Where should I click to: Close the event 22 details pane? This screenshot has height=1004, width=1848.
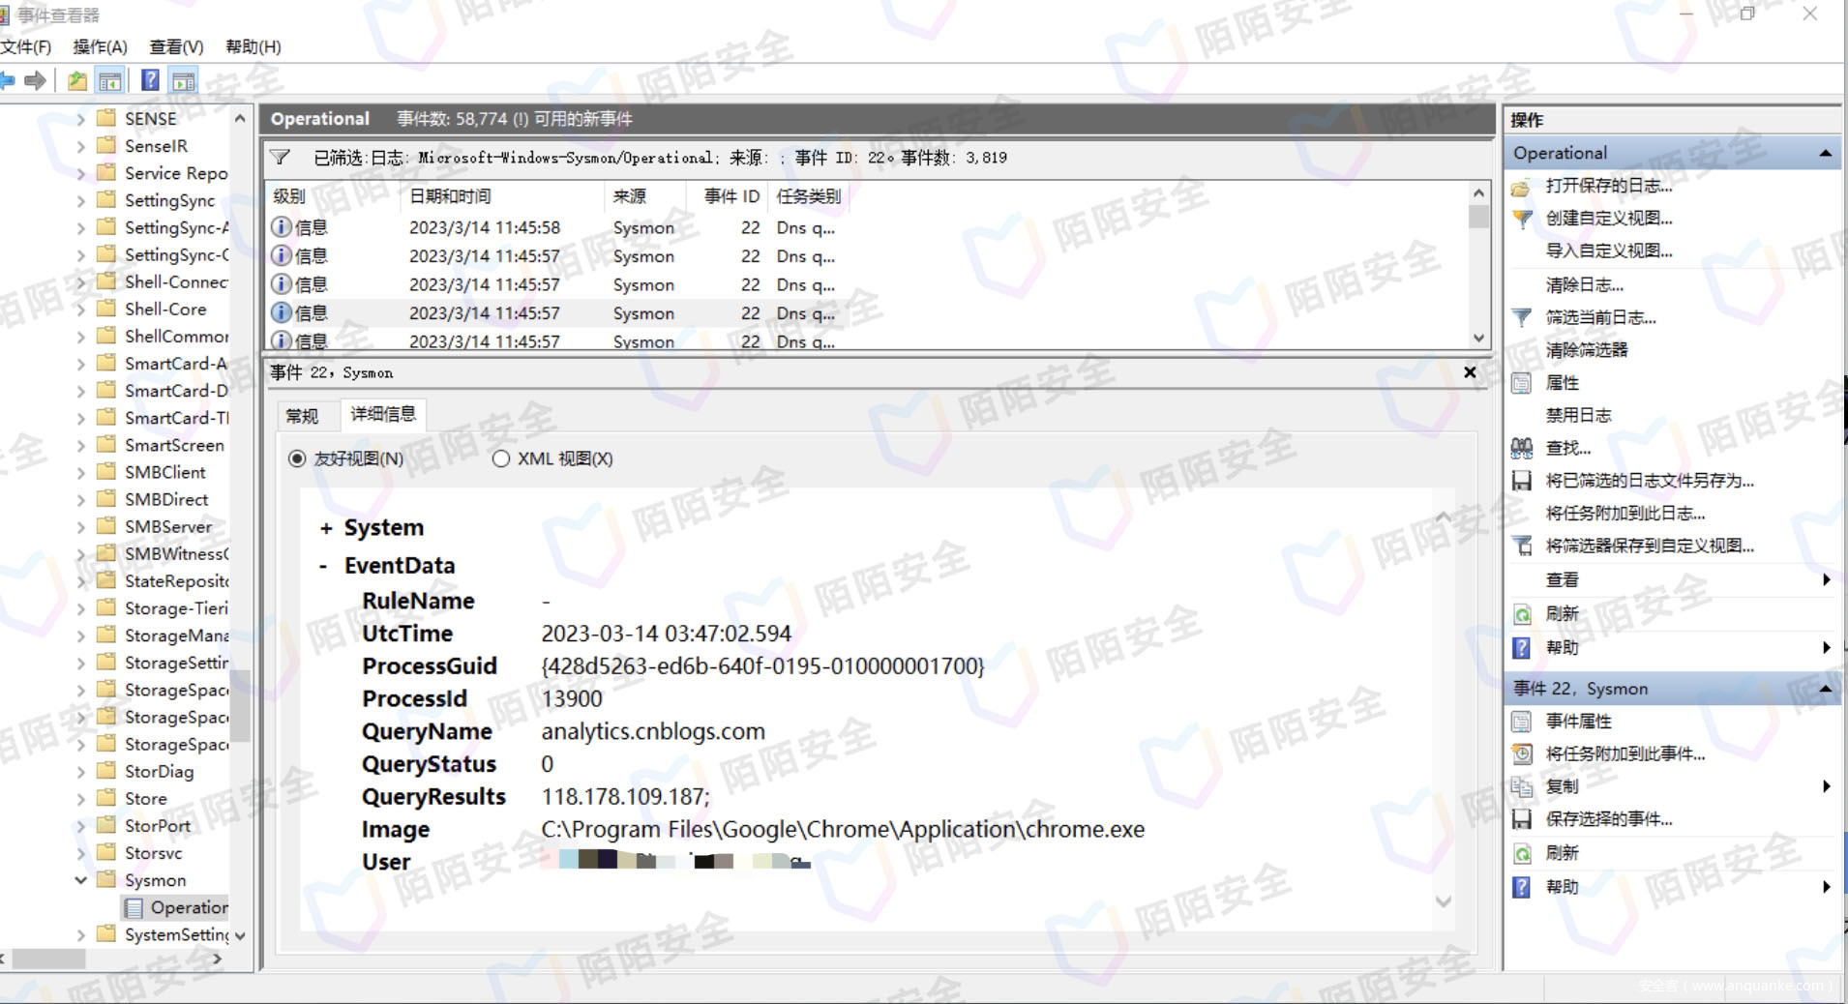1470,372
